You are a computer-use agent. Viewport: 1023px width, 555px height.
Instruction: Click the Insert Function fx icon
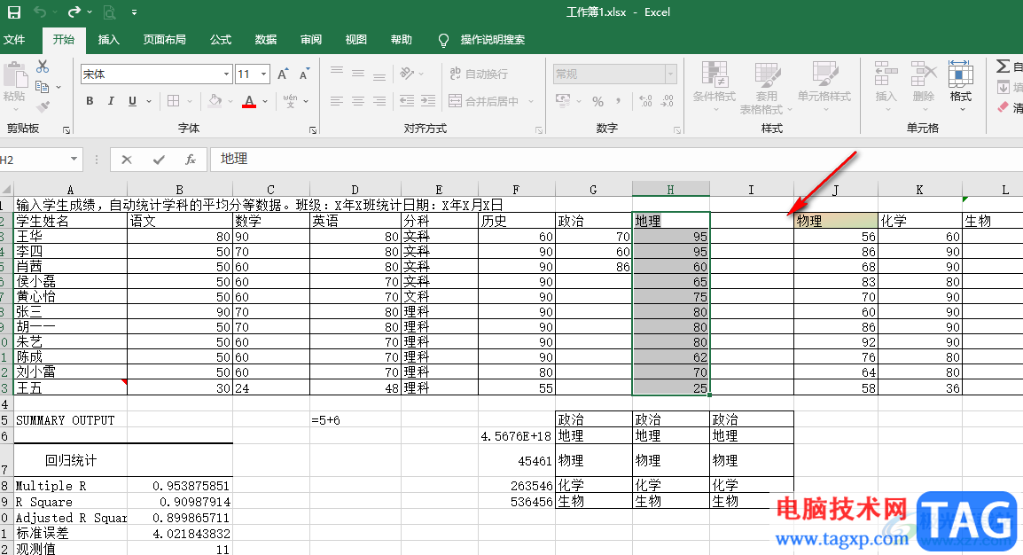(190, 160)
